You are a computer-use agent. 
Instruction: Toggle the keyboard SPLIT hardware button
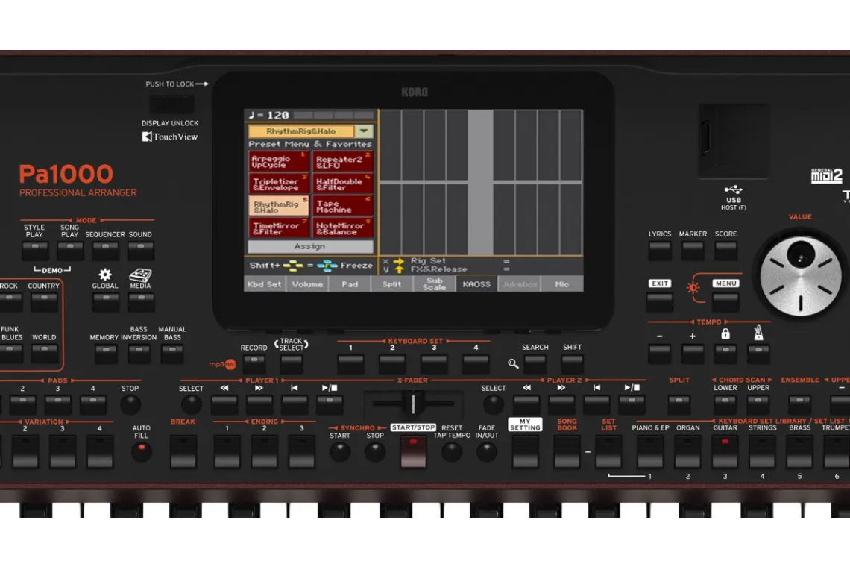point(679,405)
